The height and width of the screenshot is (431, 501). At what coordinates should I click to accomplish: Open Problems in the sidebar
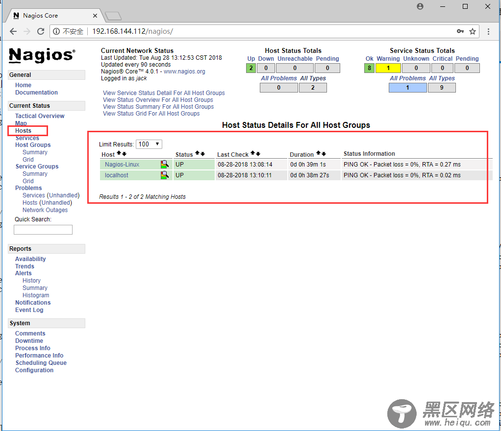[x=28, y=188]
